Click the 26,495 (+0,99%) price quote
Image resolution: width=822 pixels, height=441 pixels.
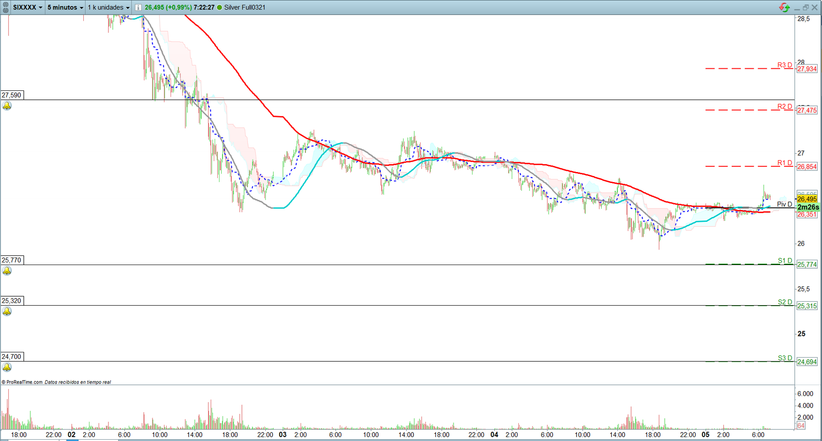168,7
